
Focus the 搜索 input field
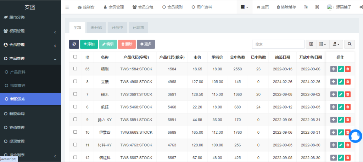(278, 44)
